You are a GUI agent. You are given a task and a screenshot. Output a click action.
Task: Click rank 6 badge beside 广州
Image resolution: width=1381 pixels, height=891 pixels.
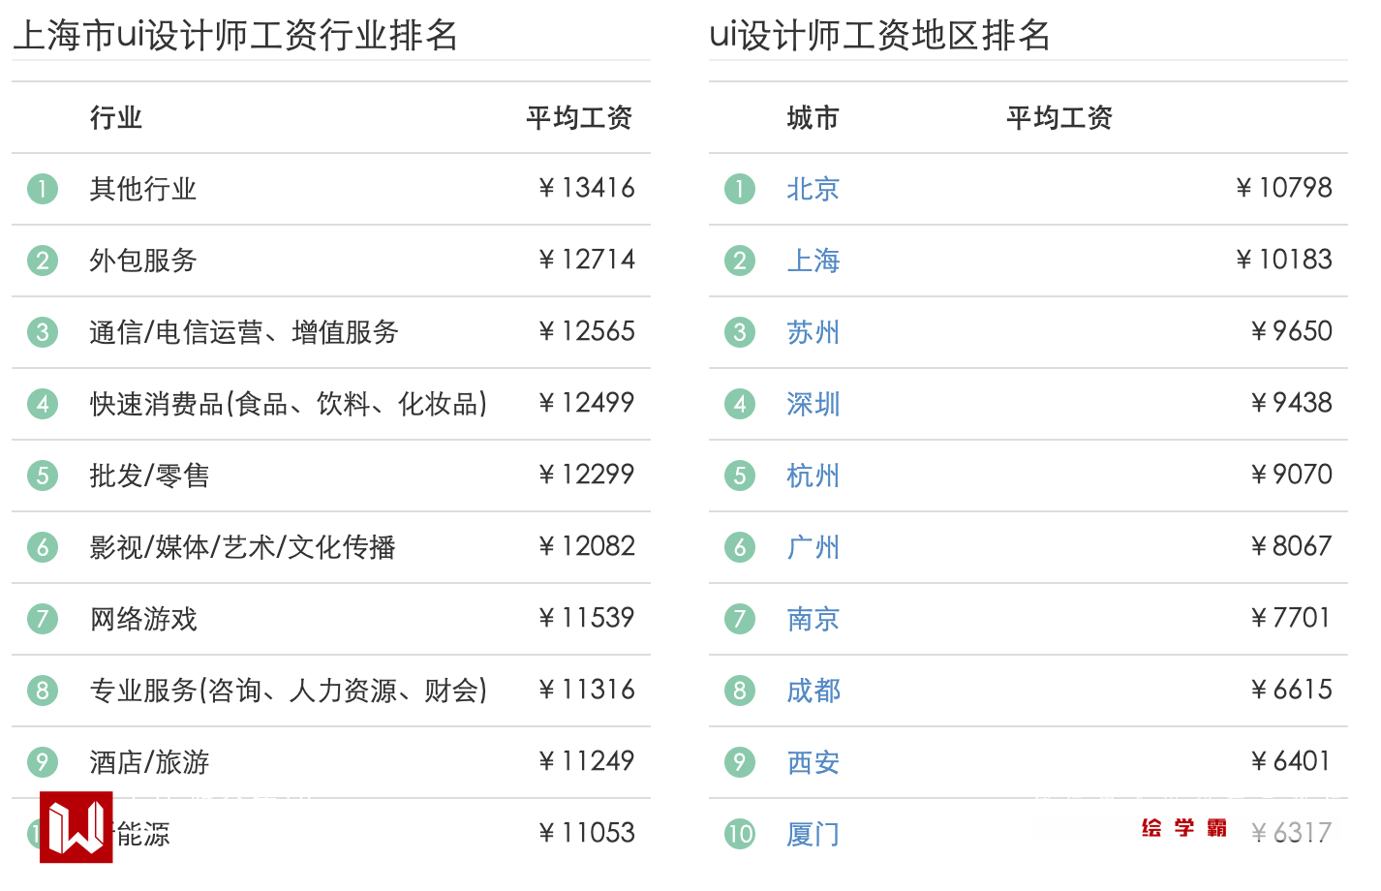740,547
